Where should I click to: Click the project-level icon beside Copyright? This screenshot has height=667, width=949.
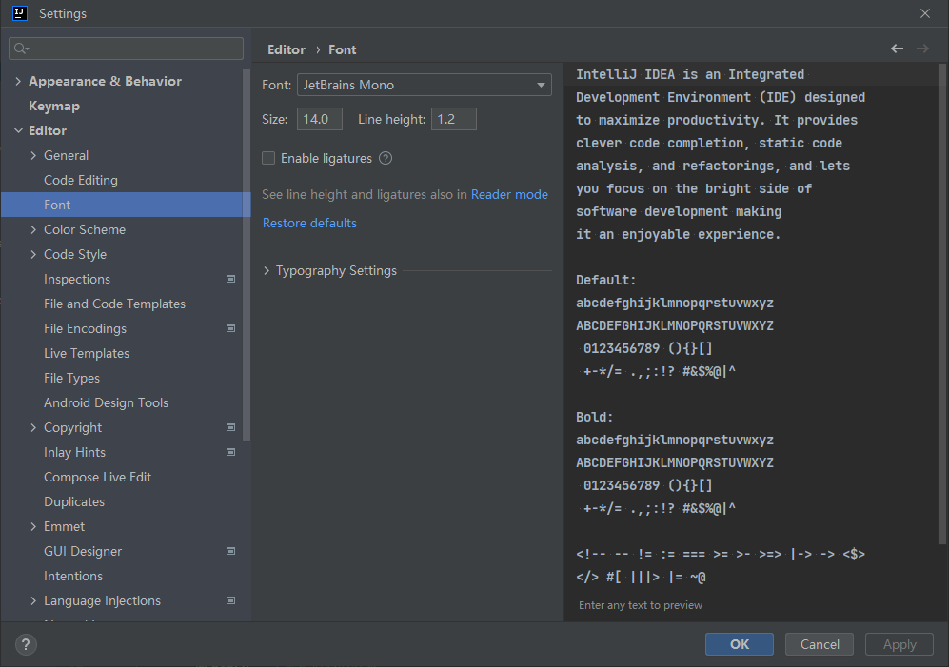click(x=230, y=428)
